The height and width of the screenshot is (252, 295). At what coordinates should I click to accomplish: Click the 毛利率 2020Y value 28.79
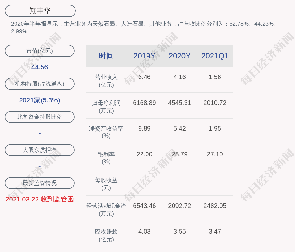pos(180,154)
